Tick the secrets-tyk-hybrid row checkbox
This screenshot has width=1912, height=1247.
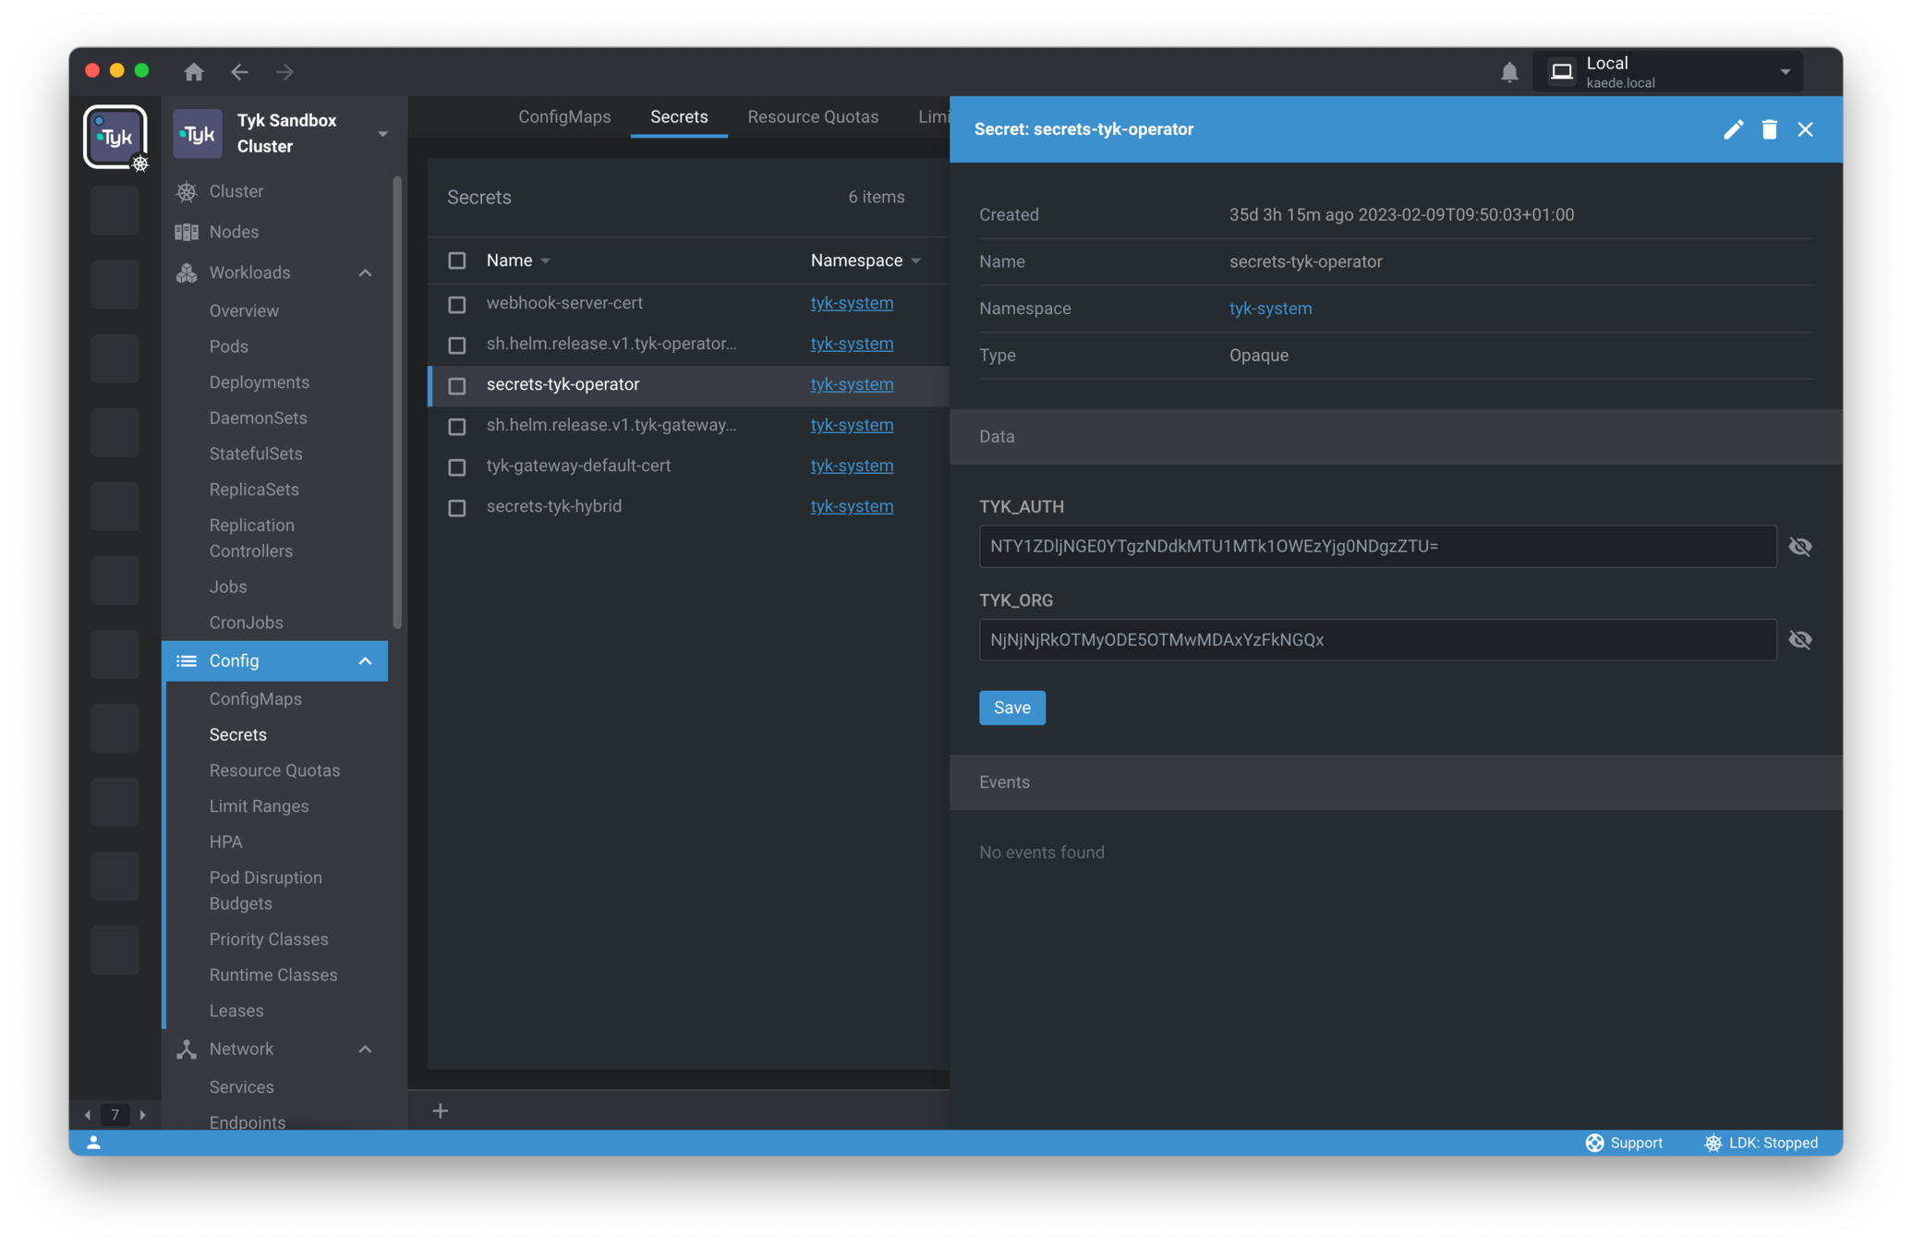457,507
